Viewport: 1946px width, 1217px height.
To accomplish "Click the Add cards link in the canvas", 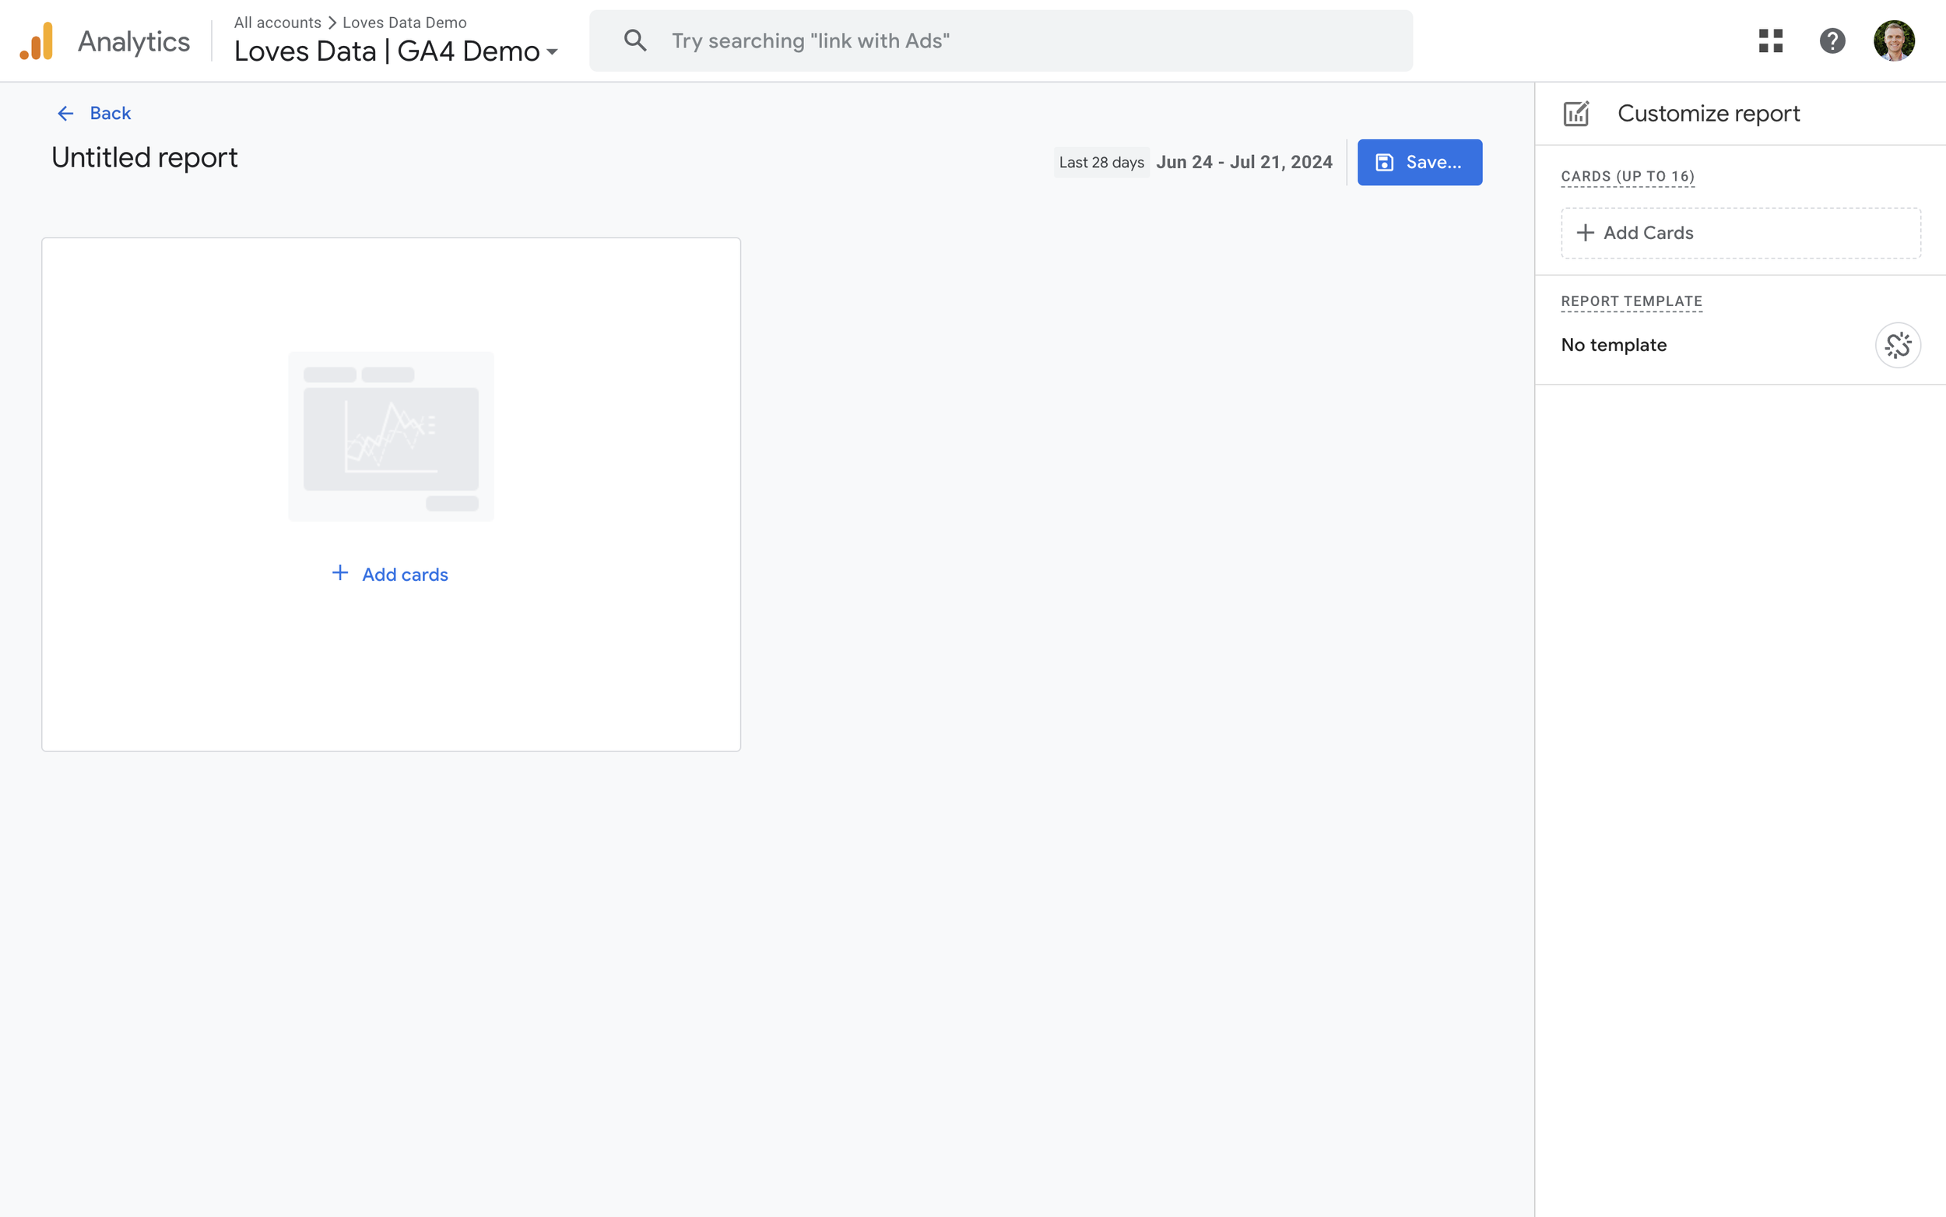I will pyautogui.click(x=405, y=575).
